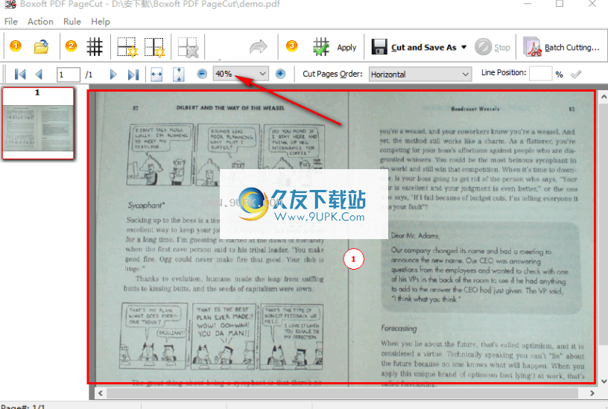Add a vertical cut line

point(154,47)
